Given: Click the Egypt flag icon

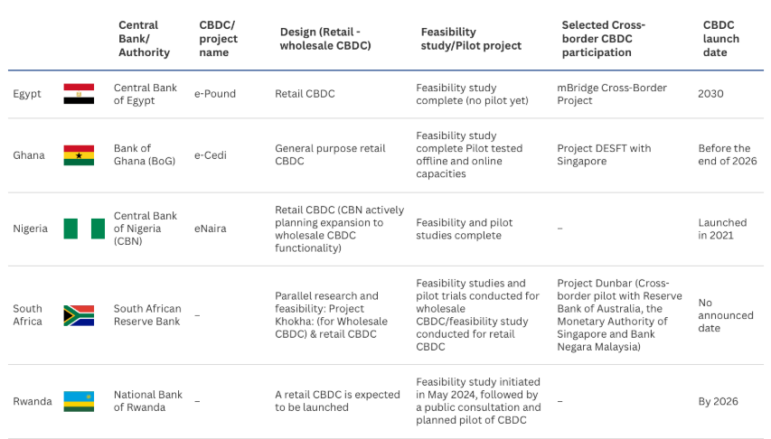Looking at the screenshot, I should [x=79, y=94].
